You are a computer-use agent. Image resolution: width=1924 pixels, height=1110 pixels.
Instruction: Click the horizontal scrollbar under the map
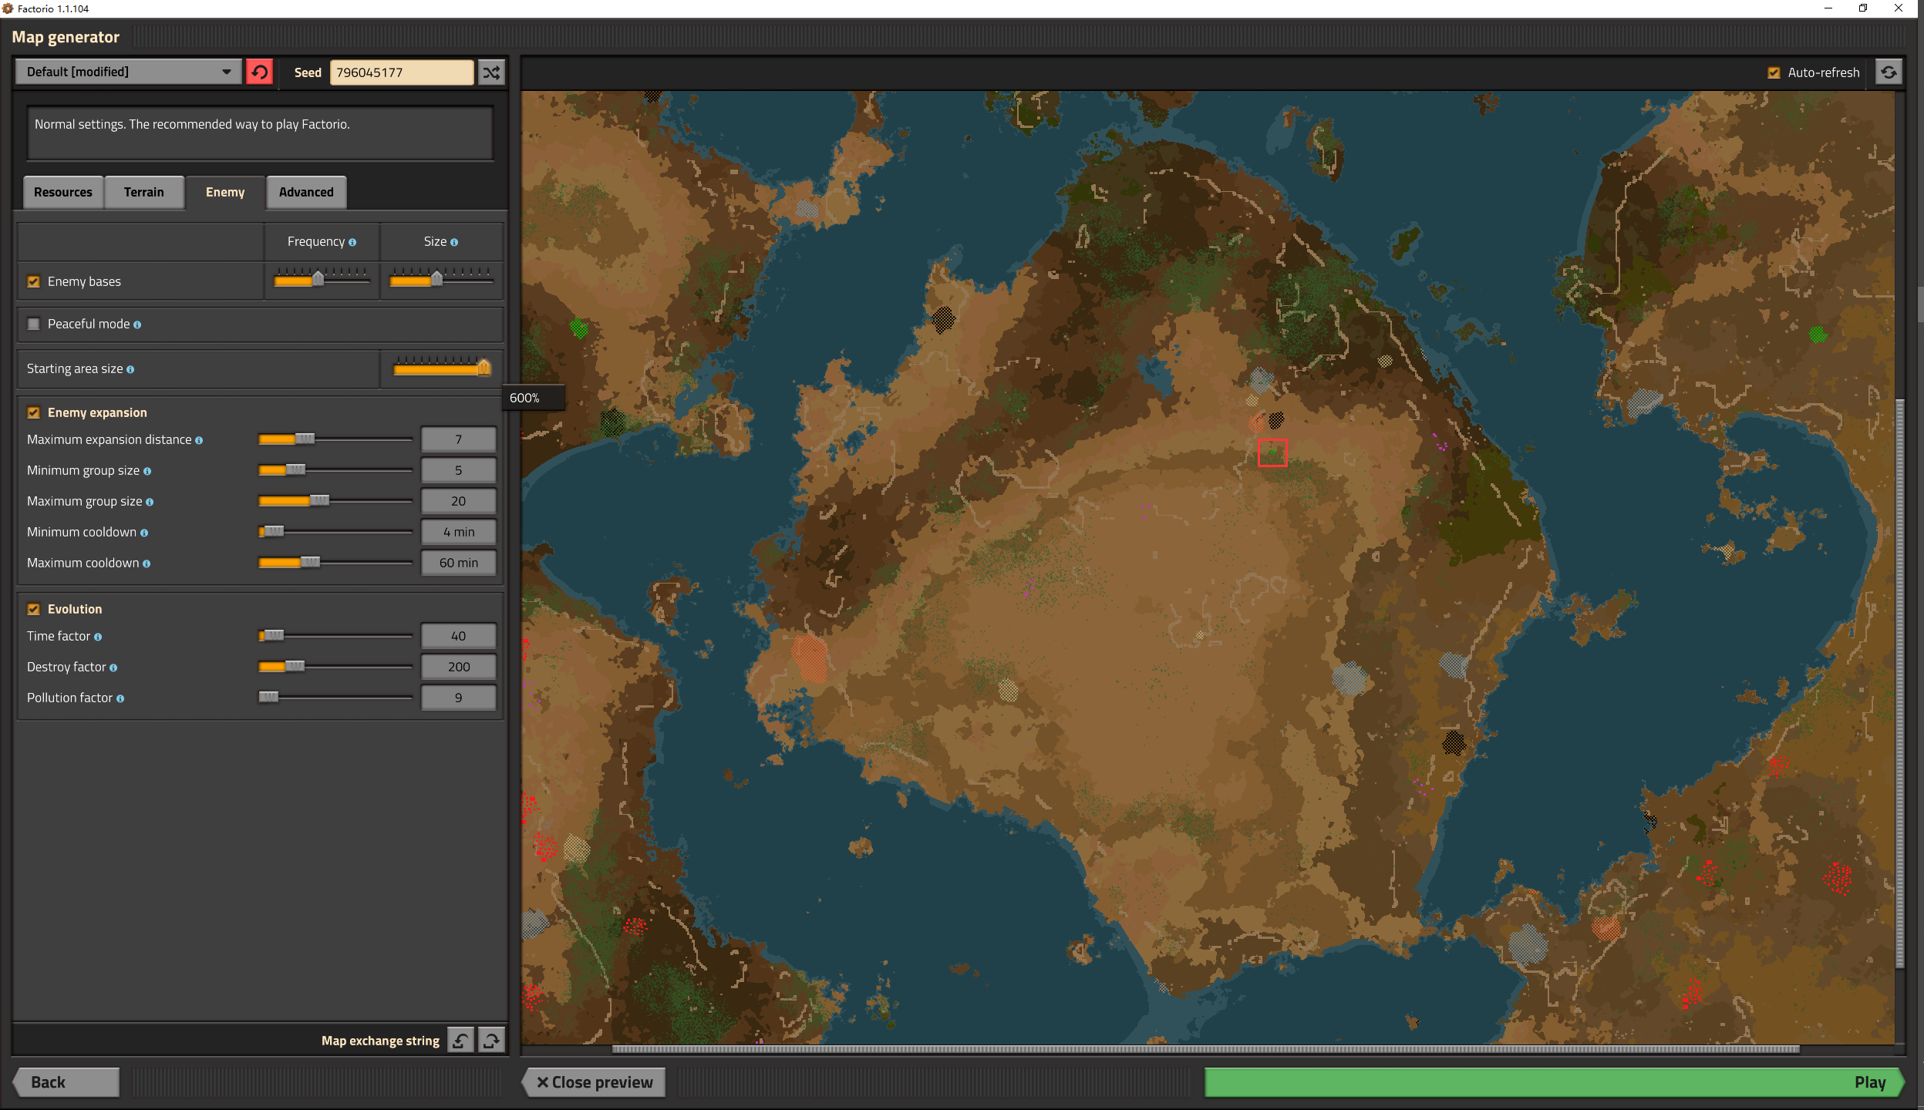click(1205, 1049)
